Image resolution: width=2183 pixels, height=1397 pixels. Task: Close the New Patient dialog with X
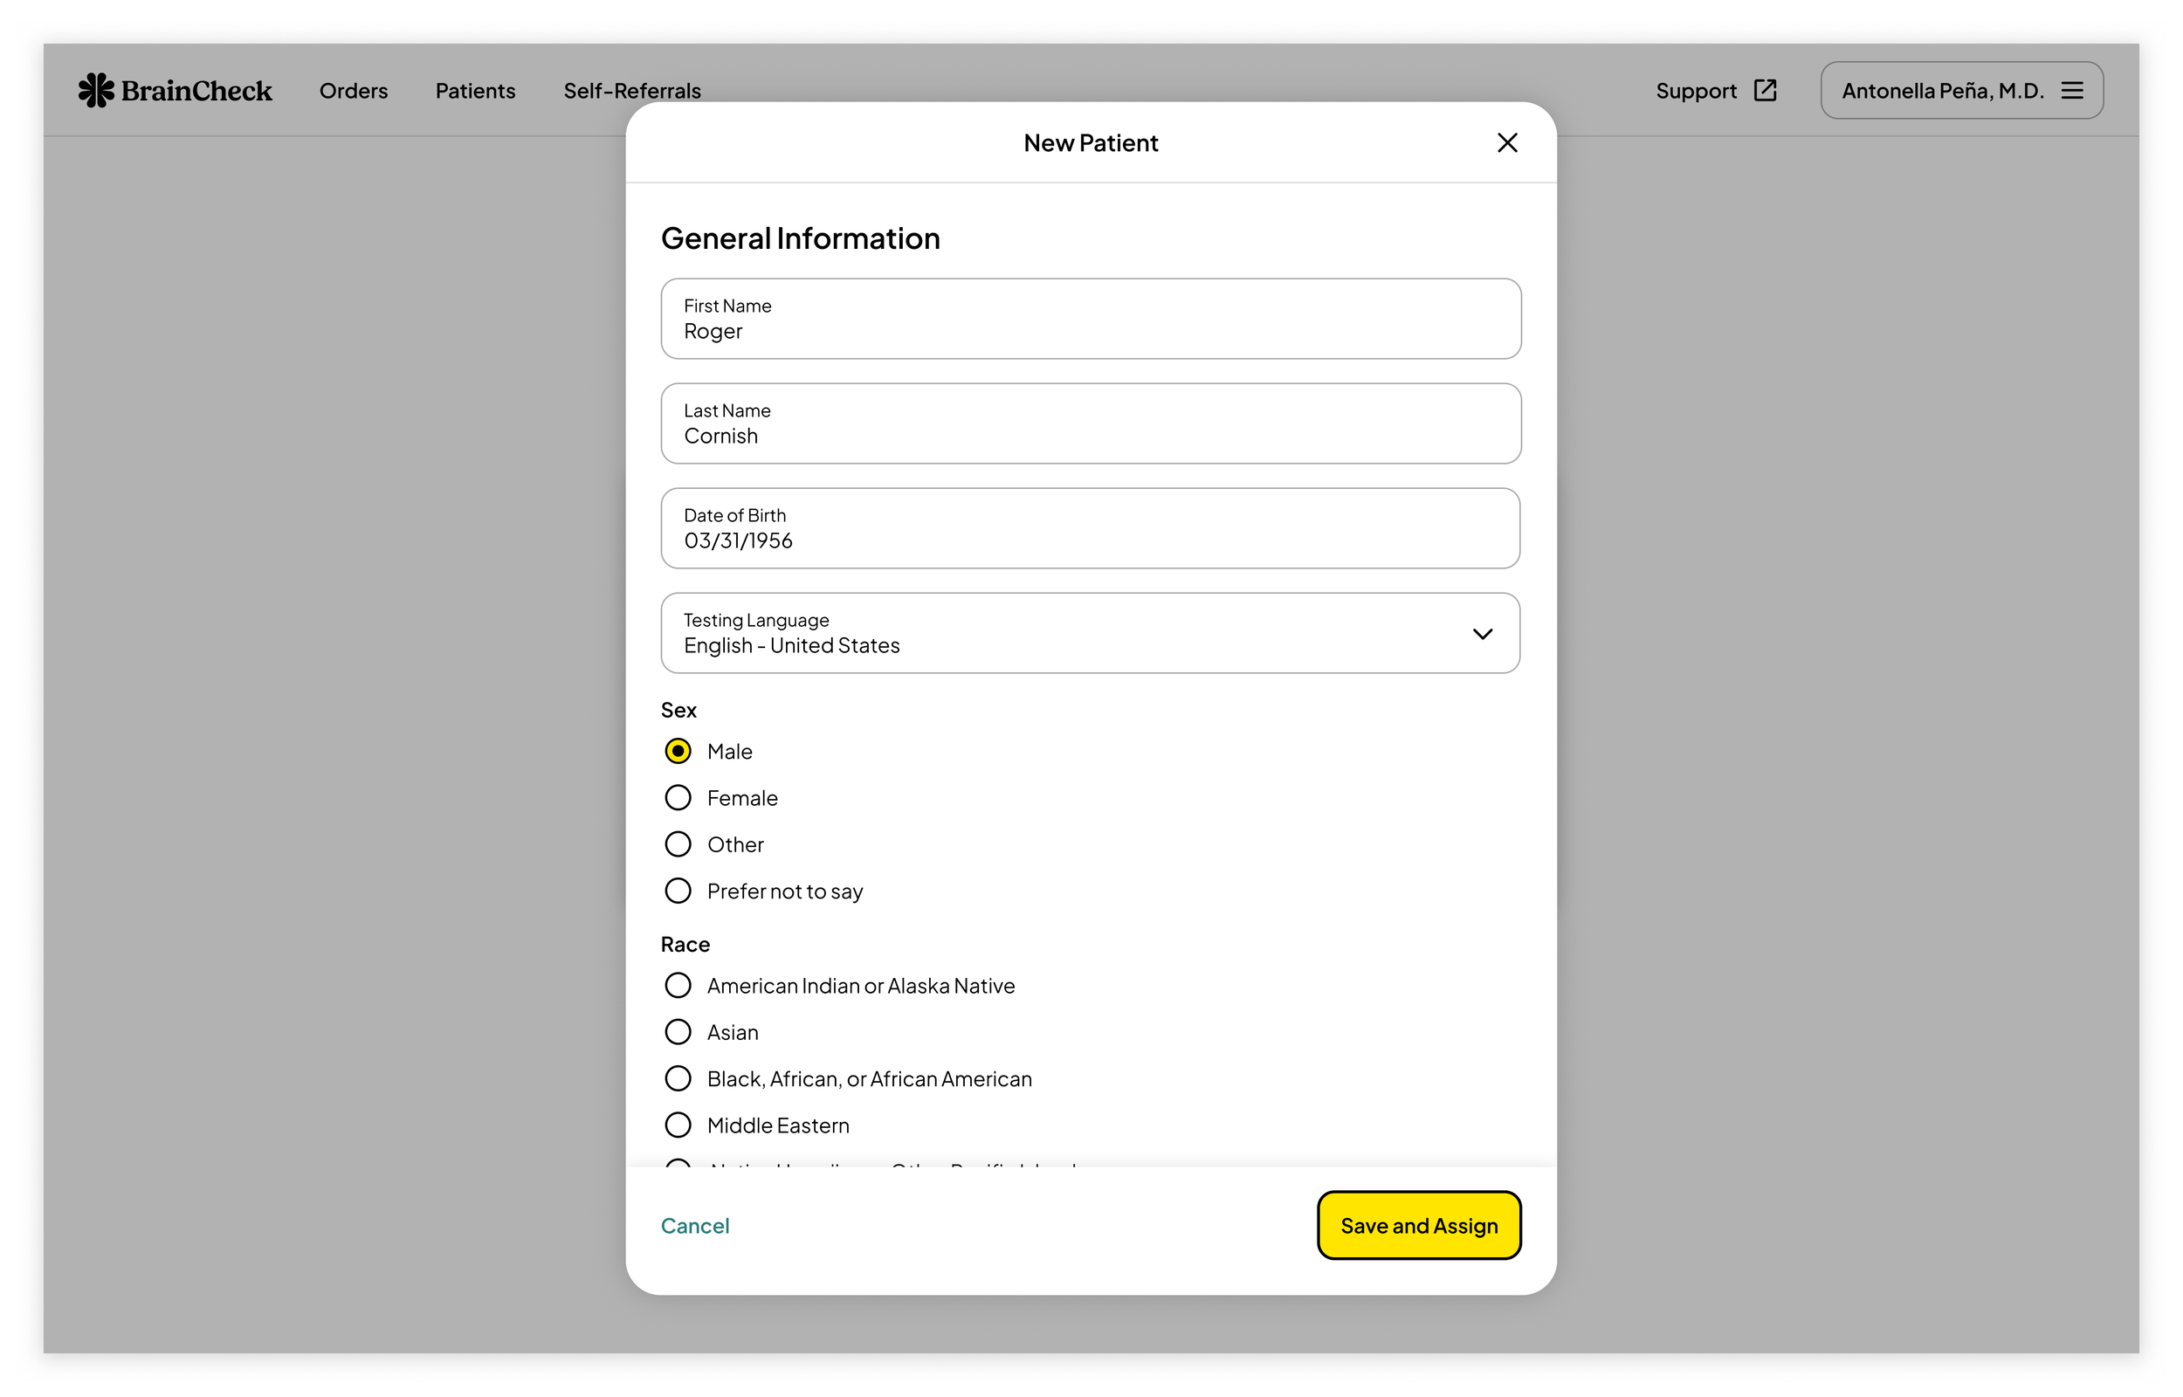click(x=1506, y=142)
